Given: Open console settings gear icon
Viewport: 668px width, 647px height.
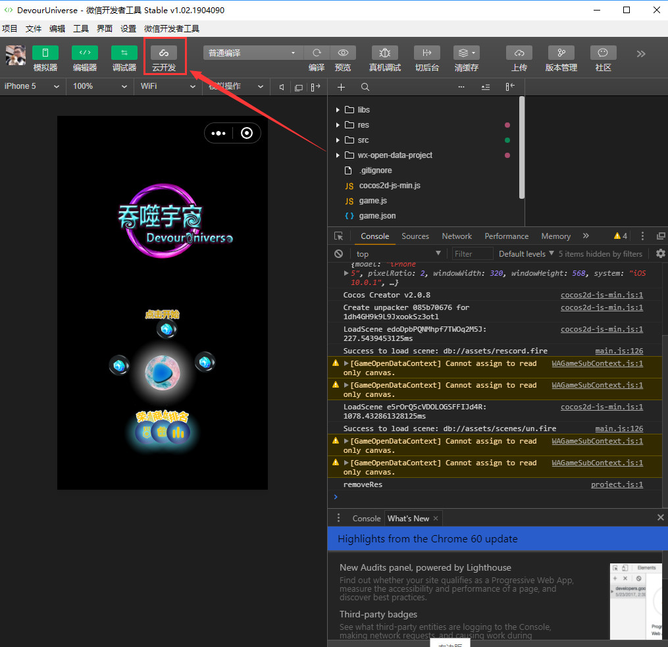Looking at the screenshot, I should [x=660, y=253].
